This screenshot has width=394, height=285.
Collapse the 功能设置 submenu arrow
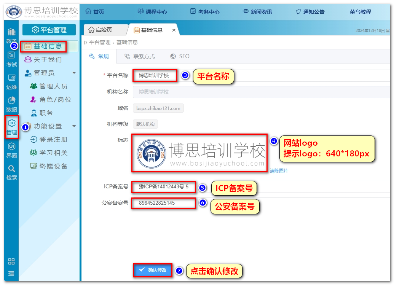(x=74, y=126)
